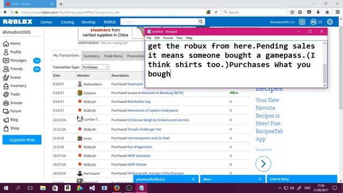The width and height of the screenshot is (343, 193).
Task: Open Notepad Edit menu
Action: tap(157, 38)
